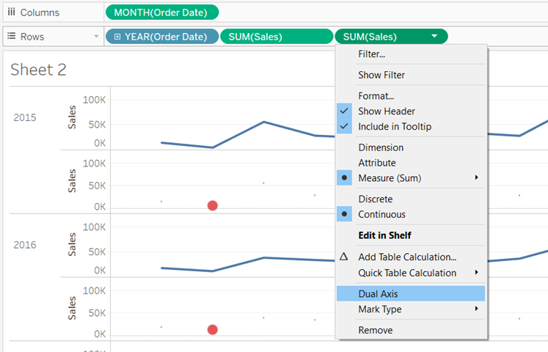Select the Discrete option

pyautogui.click(x=375, y=199)
